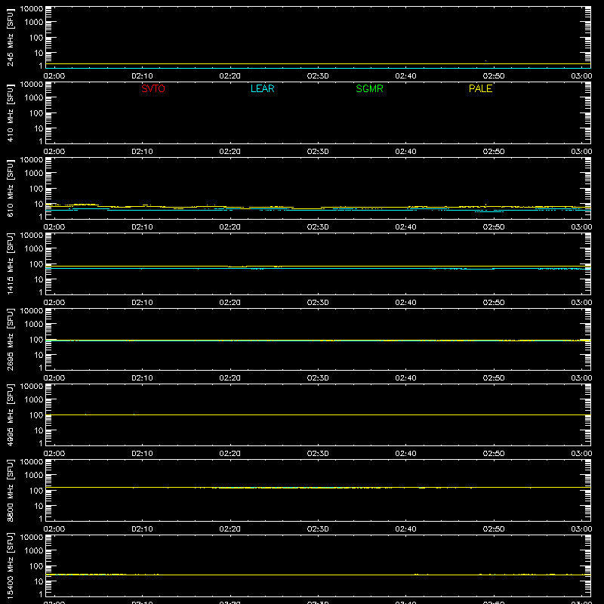
Task: Click the 100 y-axis value in 610 MHz panel
Action: tap(36, 189)
